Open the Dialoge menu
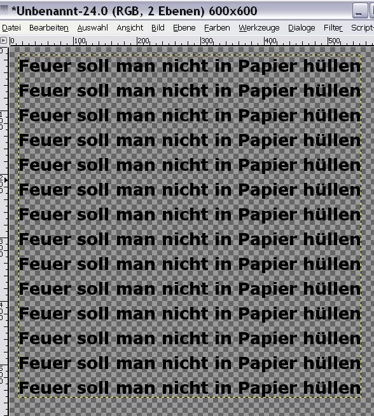This screenshot has width=374, height=416. coord(301,28)
